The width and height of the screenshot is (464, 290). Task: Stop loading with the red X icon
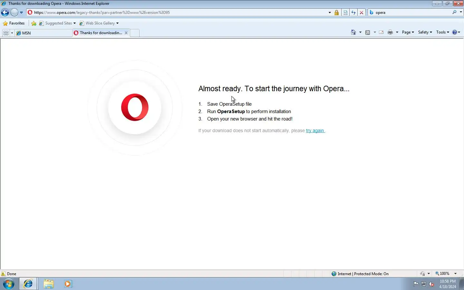pyautogui.click(x=362, y=13)
